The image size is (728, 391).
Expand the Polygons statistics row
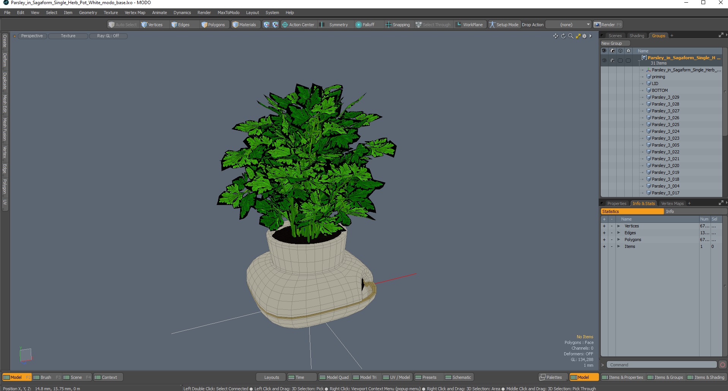619,240
